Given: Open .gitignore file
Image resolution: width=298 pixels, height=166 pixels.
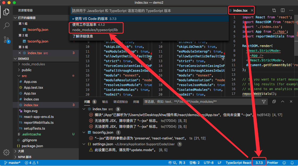Looking at the screenshot, I should pos(29,140).
